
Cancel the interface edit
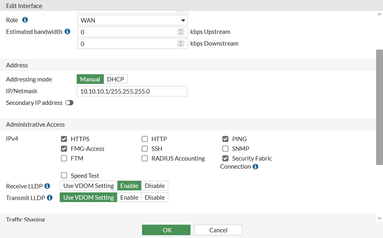click(218, 230)
